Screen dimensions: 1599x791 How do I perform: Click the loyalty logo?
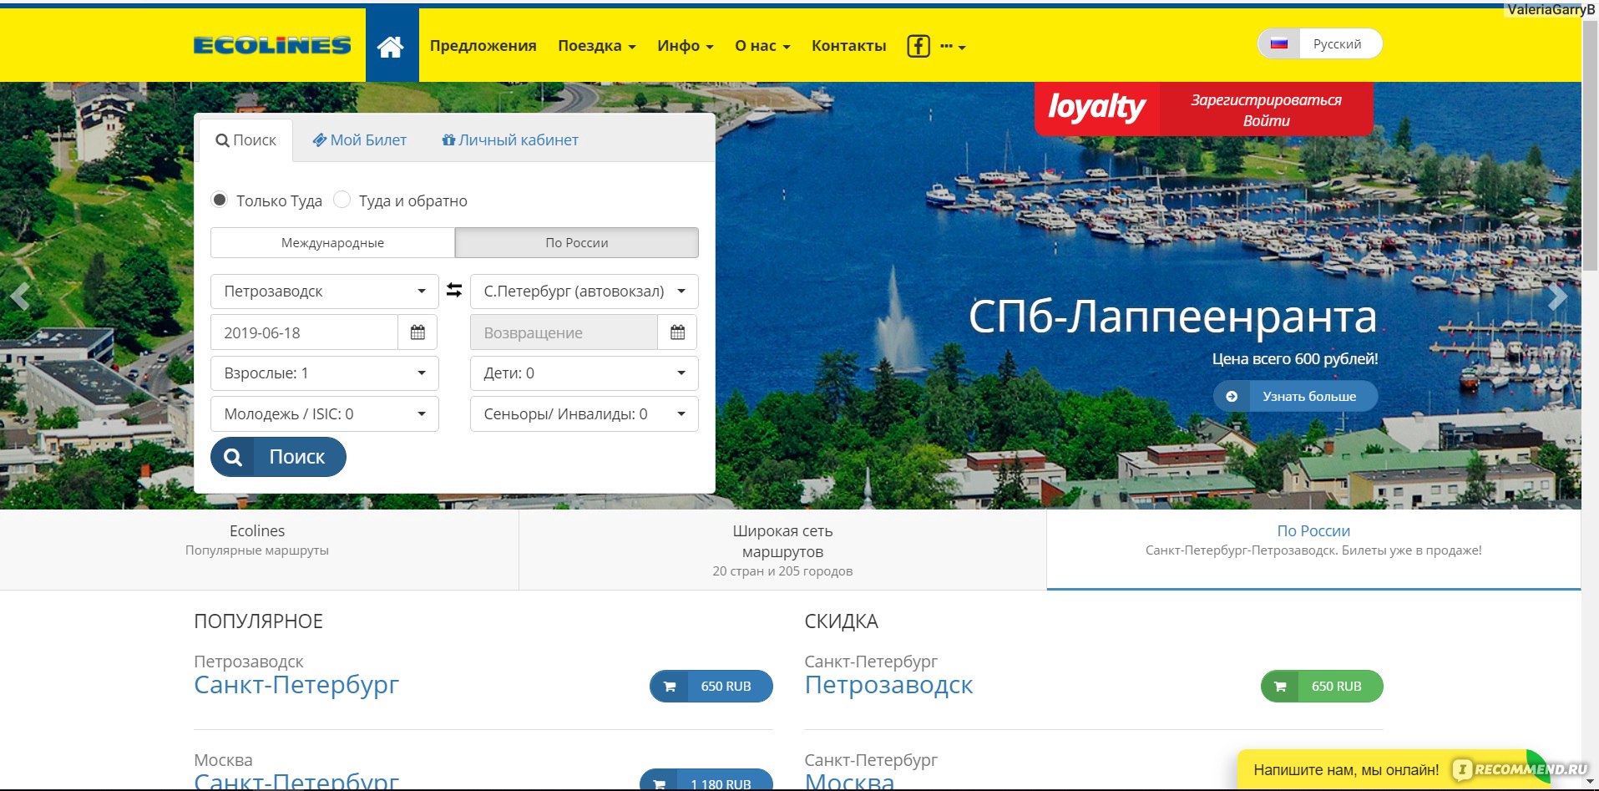pyautogui.click(x=1096, y=108)
